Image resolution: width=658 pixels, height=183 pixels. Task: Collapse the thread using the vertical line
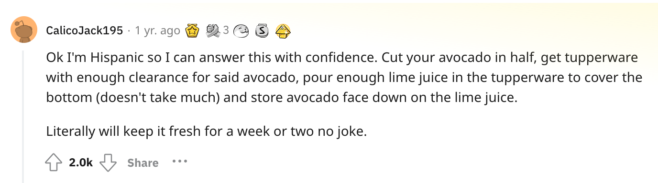point(23,115)
